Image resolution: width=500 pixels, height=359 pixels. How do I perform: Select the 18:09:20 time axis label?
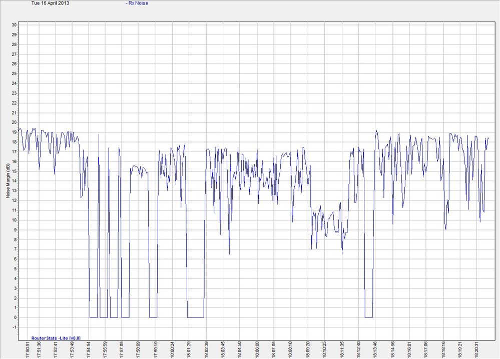[x=308, y=350]
